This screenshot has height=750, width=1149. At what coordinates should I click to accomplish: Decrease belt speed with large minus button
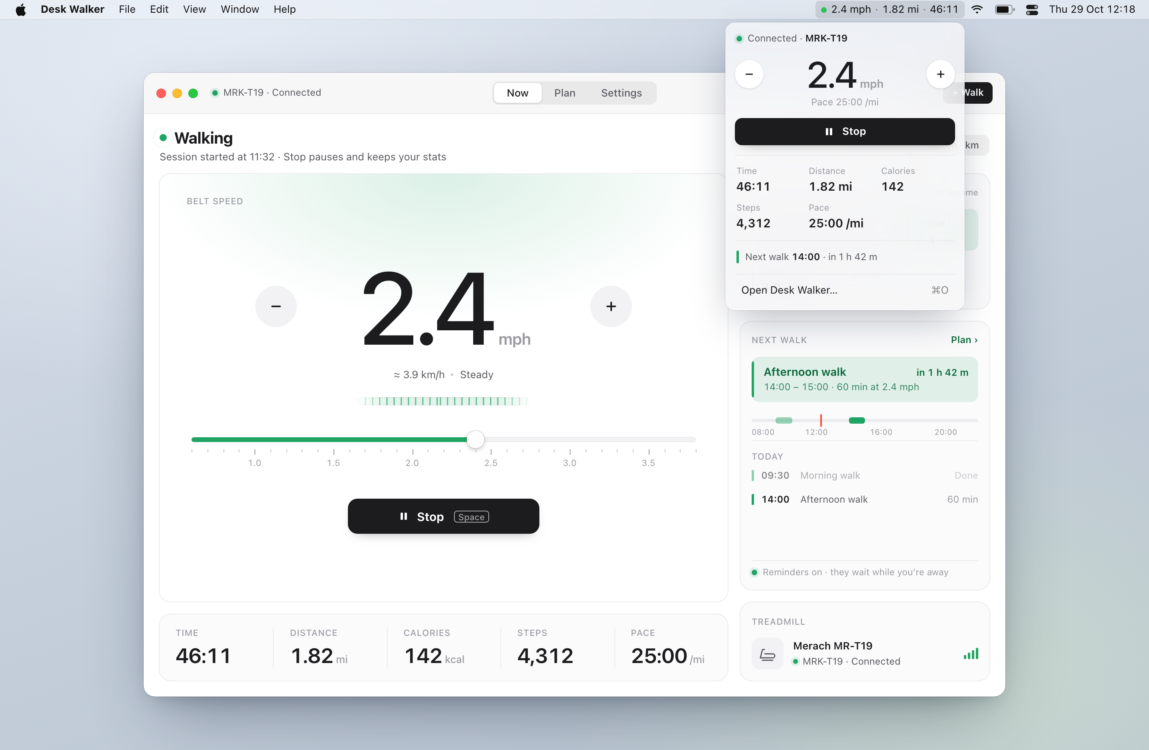276,306
